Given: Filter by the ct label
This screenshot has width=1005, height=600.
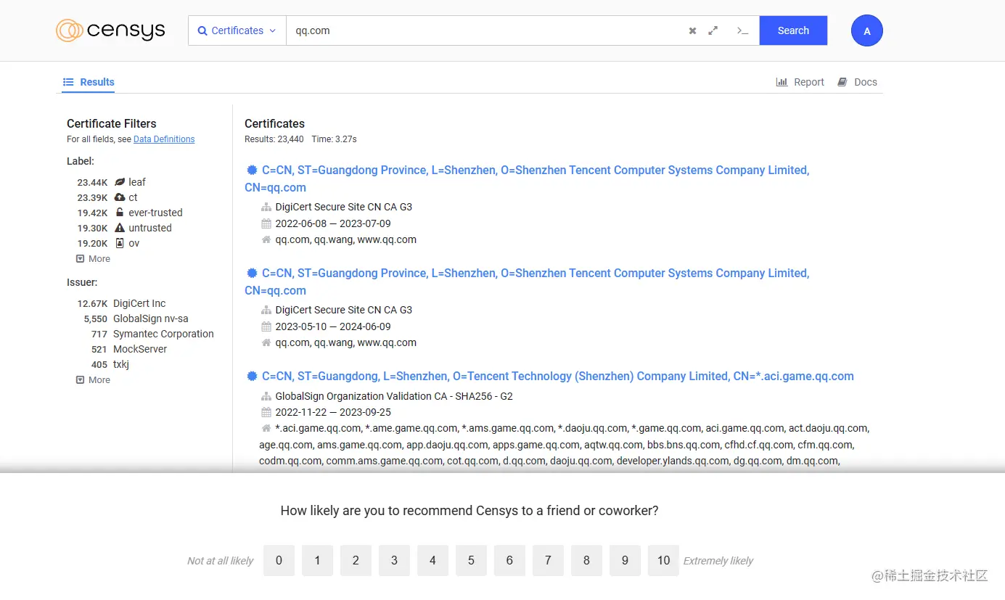Looking at the screenshot, I should pos(133,197).
